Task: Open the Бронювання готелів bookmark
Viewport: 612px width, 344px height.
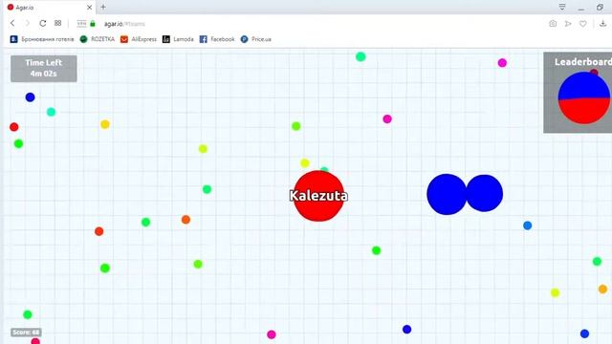Action: click(42, 39)
